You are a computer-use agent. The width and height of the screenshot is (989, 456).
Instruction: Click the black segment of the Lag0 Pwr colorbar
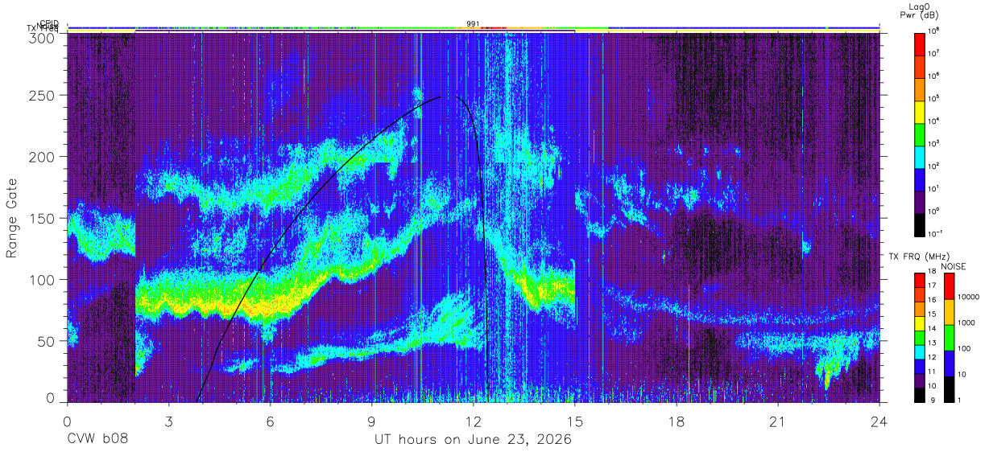pyautogui.click(x=920, y=224)
